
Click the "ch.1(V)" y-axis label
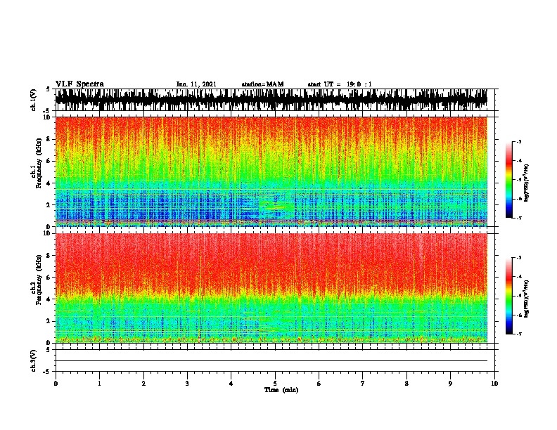point(34,100)
